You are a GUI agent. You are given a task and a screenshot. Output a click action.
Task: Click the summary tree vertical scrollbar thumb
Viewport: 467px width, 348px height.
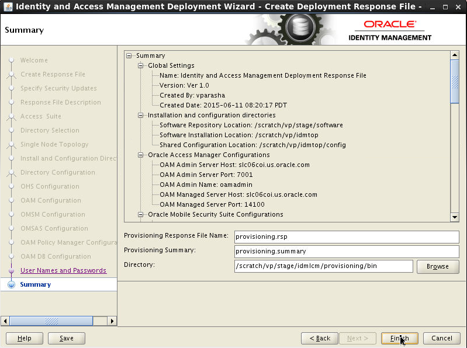[x=455, y=82]
